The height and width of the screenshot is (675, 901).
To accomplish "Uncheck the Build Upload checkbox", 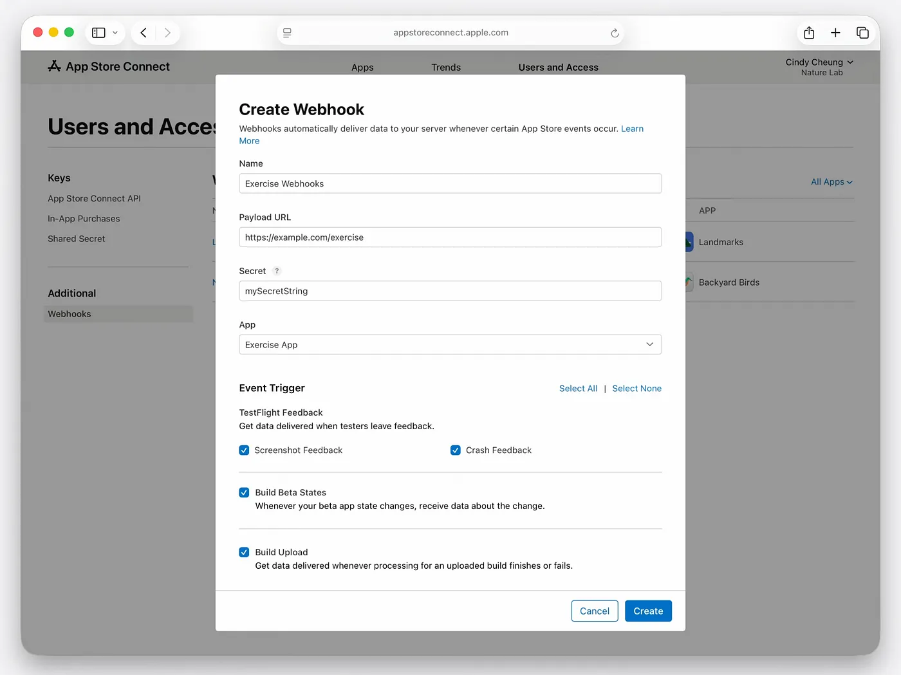I will [x=244, y=552].
